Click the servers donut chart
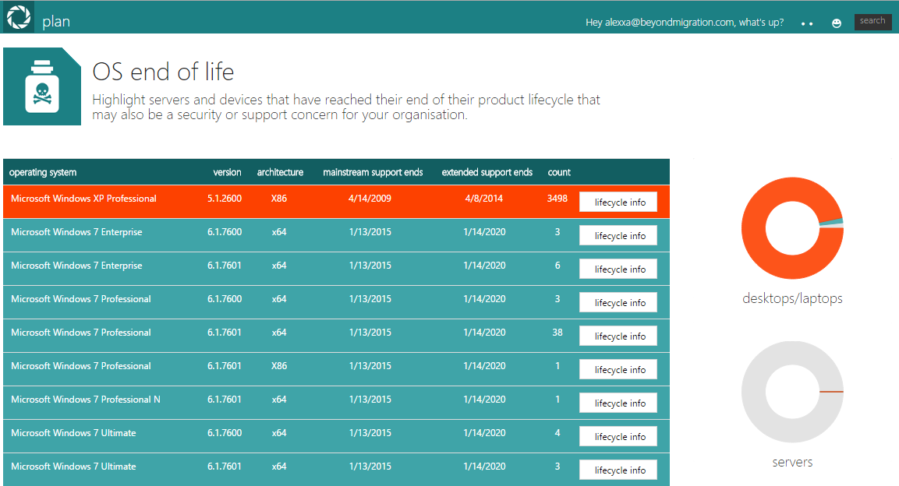 point(792,392)
